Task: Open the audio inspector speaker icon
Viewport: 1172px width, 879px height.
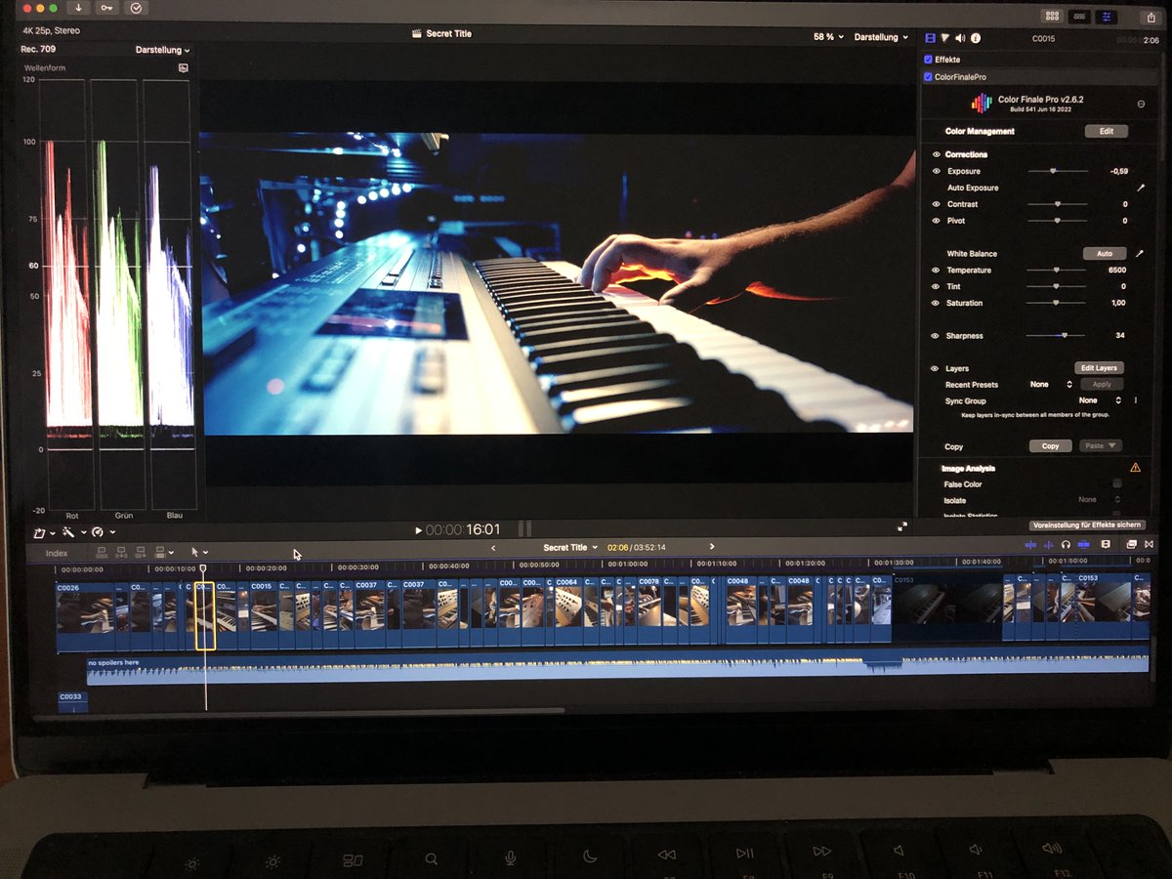Action: point(960,38)
